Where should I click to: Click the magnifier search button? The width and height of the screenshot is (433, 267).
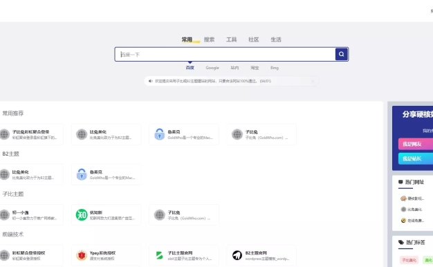(341, 54)
